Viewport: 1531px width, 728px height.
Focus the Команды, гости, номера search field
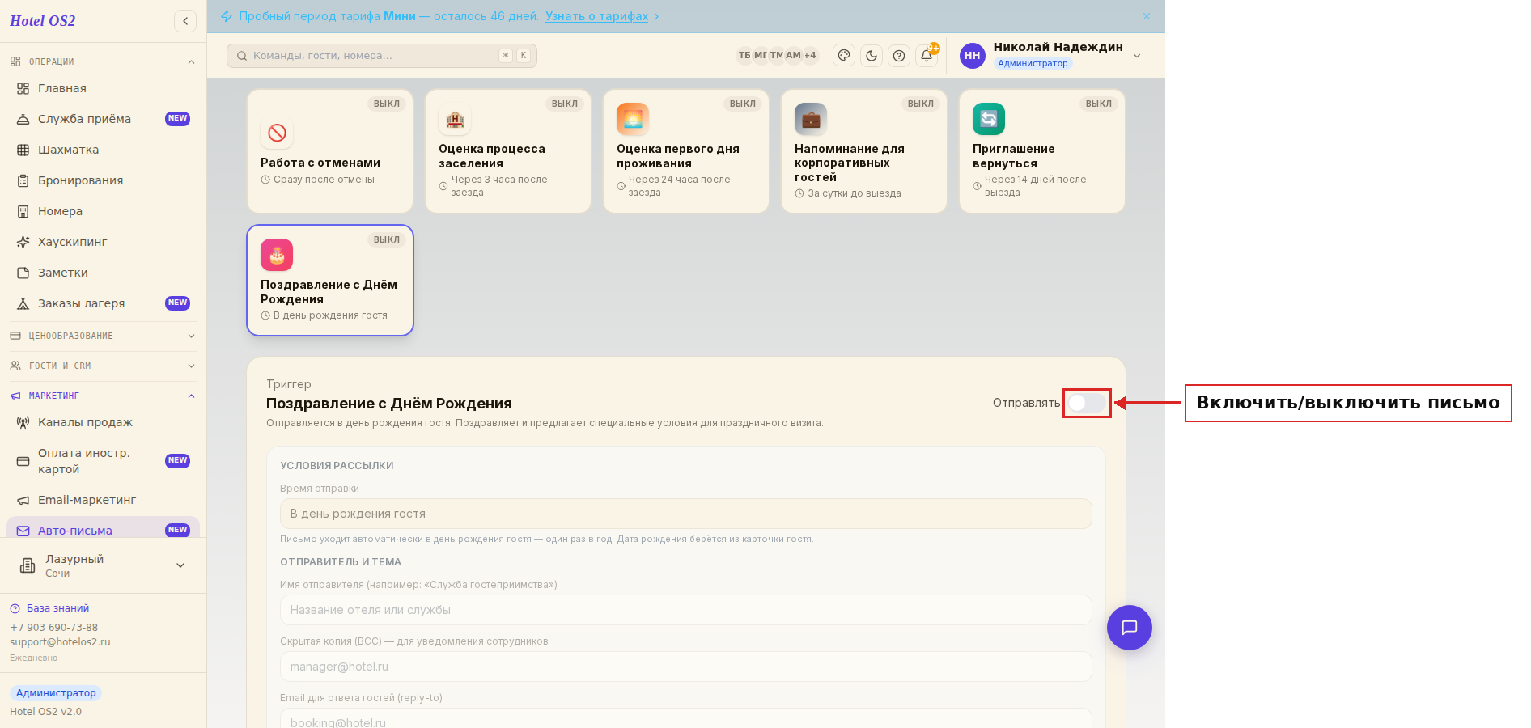[x=382, y=56]
